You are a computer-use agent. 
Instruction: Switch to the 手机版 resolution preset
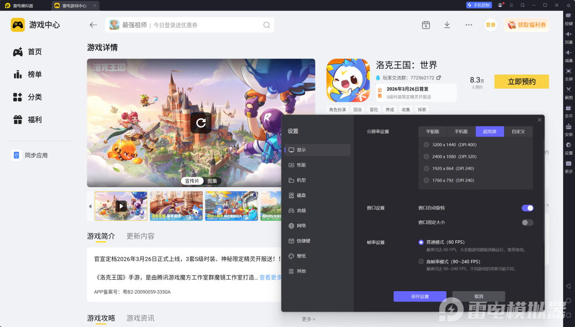(x=460, y=131)
